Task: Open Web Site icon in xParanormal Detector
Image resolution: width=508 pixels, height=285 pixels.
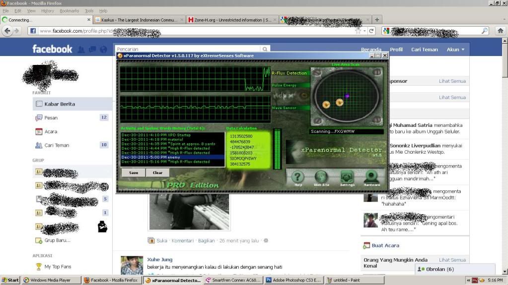Action: click(x=321, y=178)
